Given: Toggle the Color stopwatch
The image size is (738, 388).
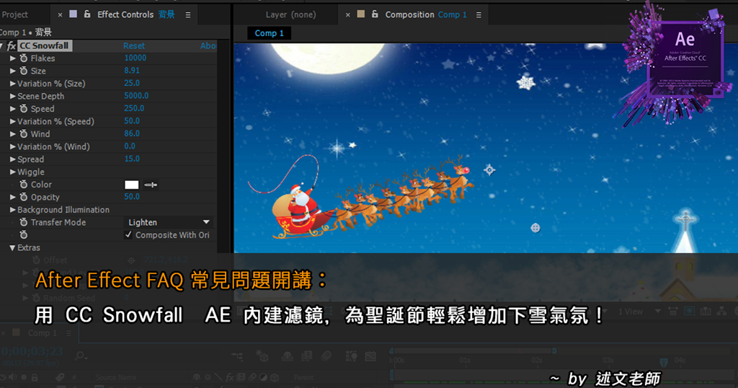Looking at the screenshot, I should 24,185.
